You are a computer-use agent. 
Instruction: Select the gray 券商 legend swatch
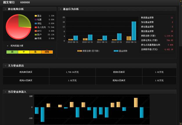tap(36, 38)
